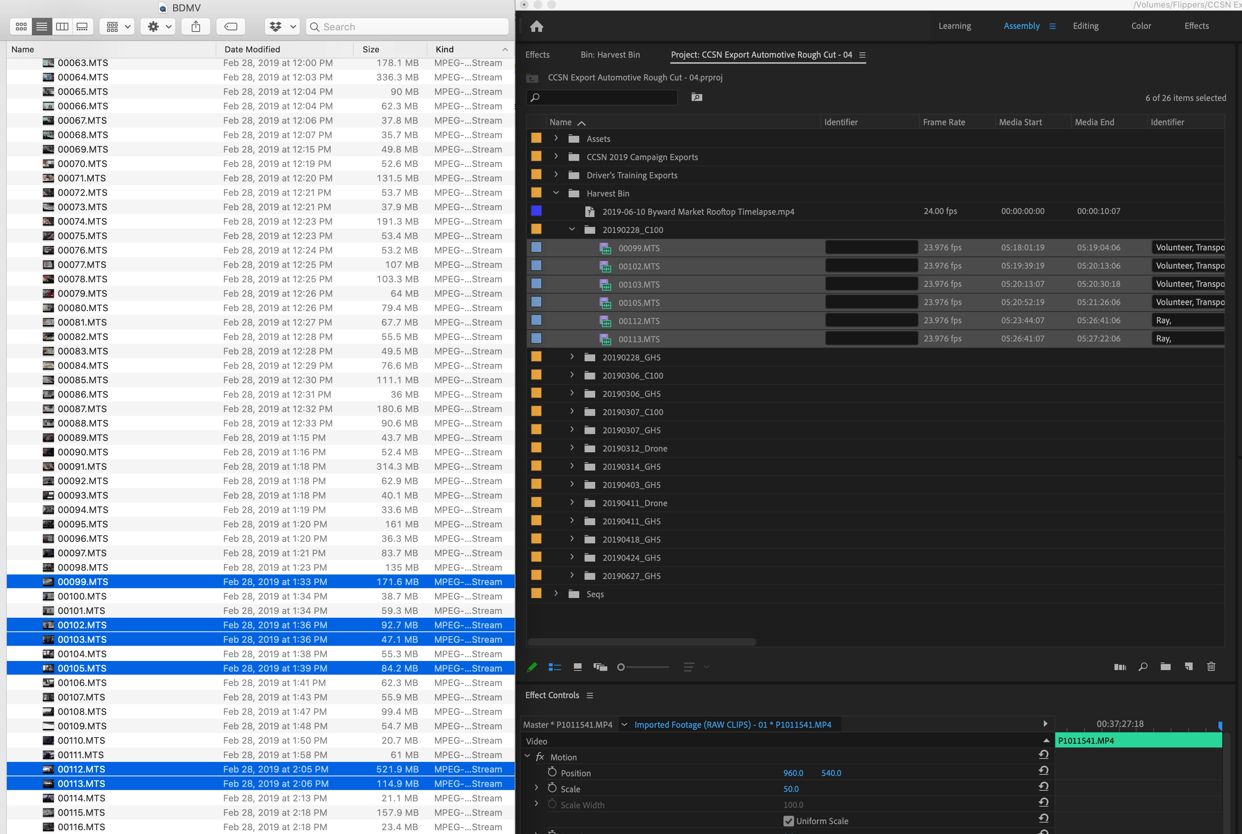Switch to the Editing workspace tab
Viewport: 1242px width, 834px height.
1085,26
